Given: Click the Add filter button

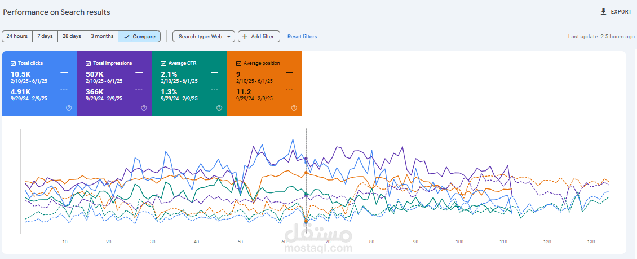Looking at the screenshot, I should [259, 37].
